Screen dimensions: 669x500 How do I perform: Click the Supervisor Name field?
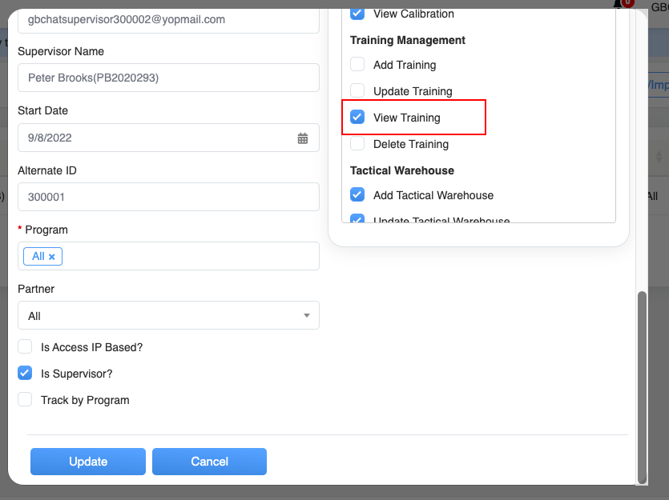coord(168,78)
